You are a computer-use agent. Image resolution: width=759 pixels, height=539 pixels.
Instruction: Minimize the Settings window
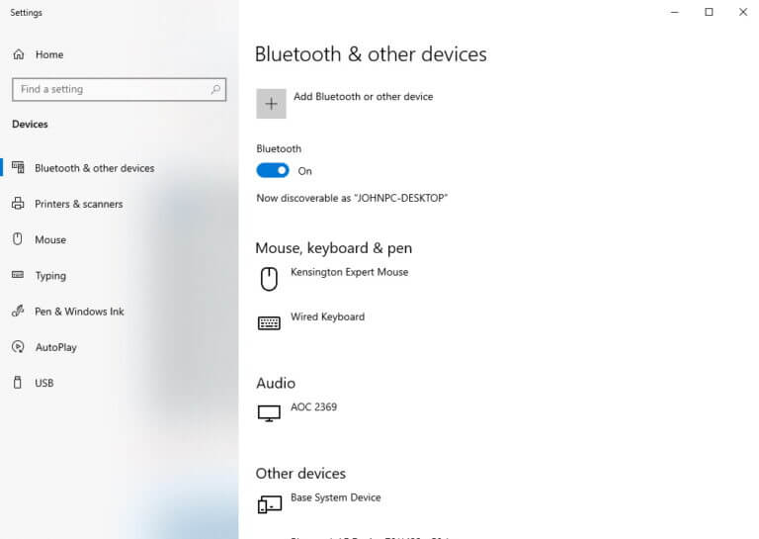[674, 12]
